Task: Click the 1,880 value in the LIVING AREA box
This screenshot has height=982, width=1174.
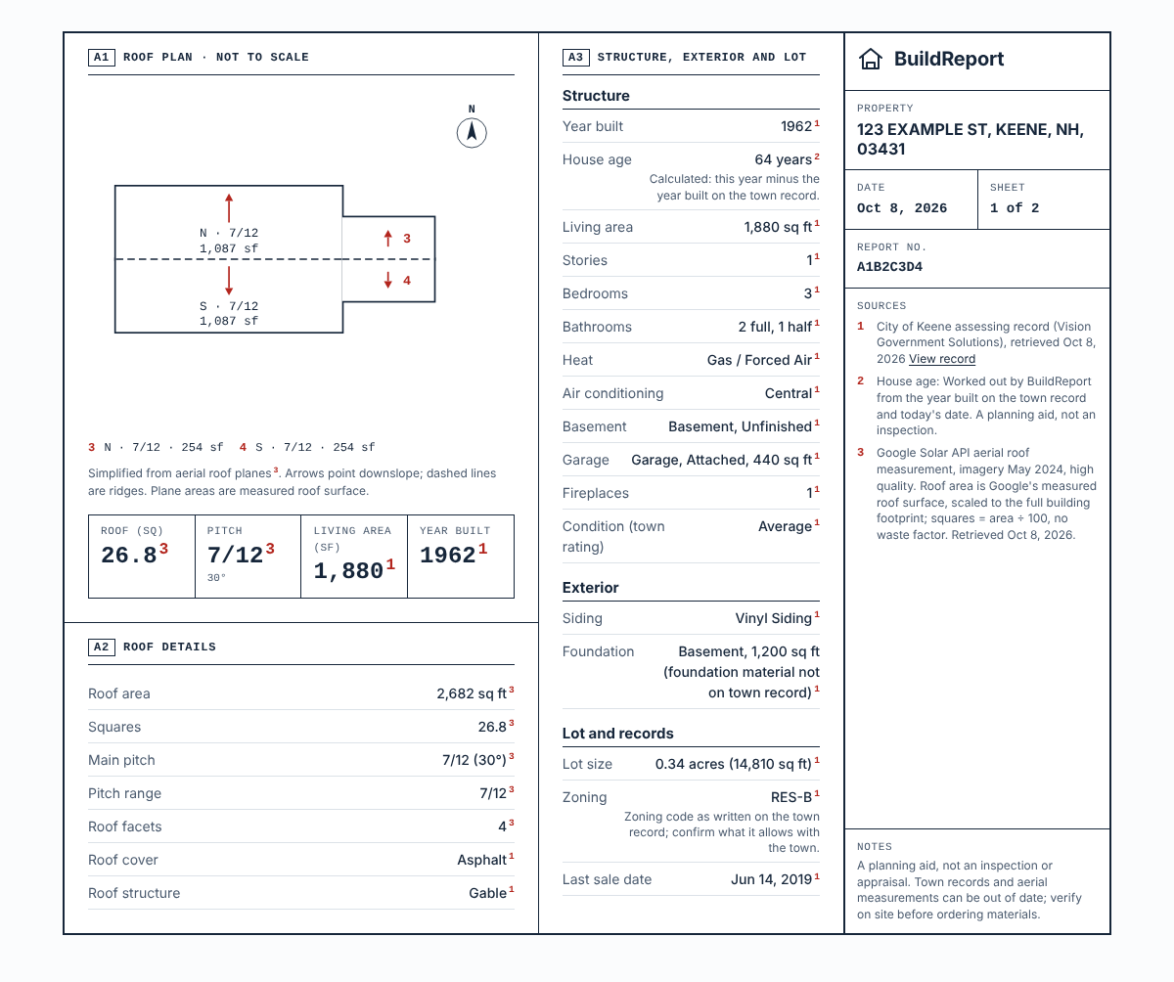Action: 348,571
